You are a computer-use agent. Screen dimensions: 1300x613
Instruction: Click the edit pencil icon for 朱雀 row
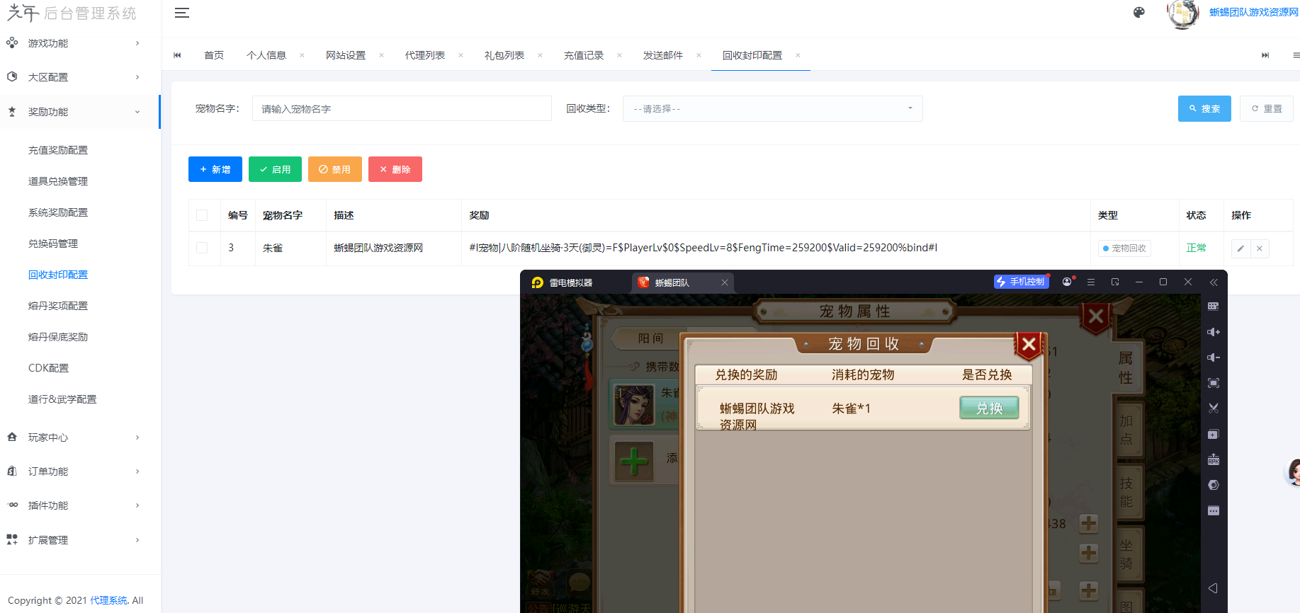[x=1240, y=248]
